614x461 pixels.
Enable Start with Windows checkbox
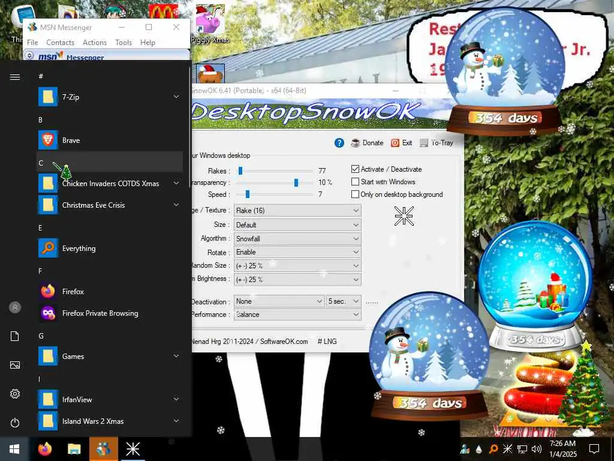(x=355, y=181)
